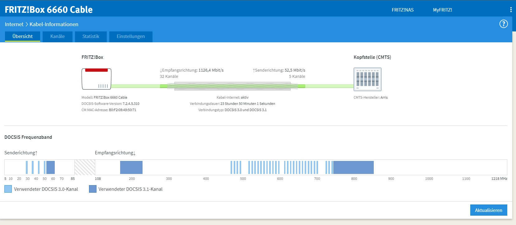The width and height of the screenshot is (516, 225).
Task: Click the 'Empfangsrichtung↓' label above the frequency band
Action: click(x=115, y=153)
